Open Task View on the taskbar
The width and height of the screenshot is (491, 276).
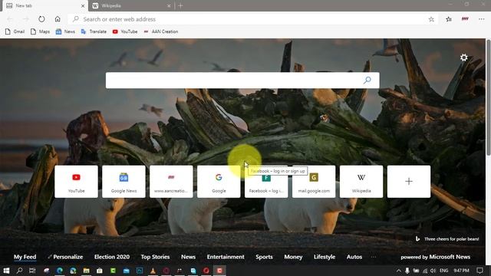pyautogui.click(x=32, y=271)
